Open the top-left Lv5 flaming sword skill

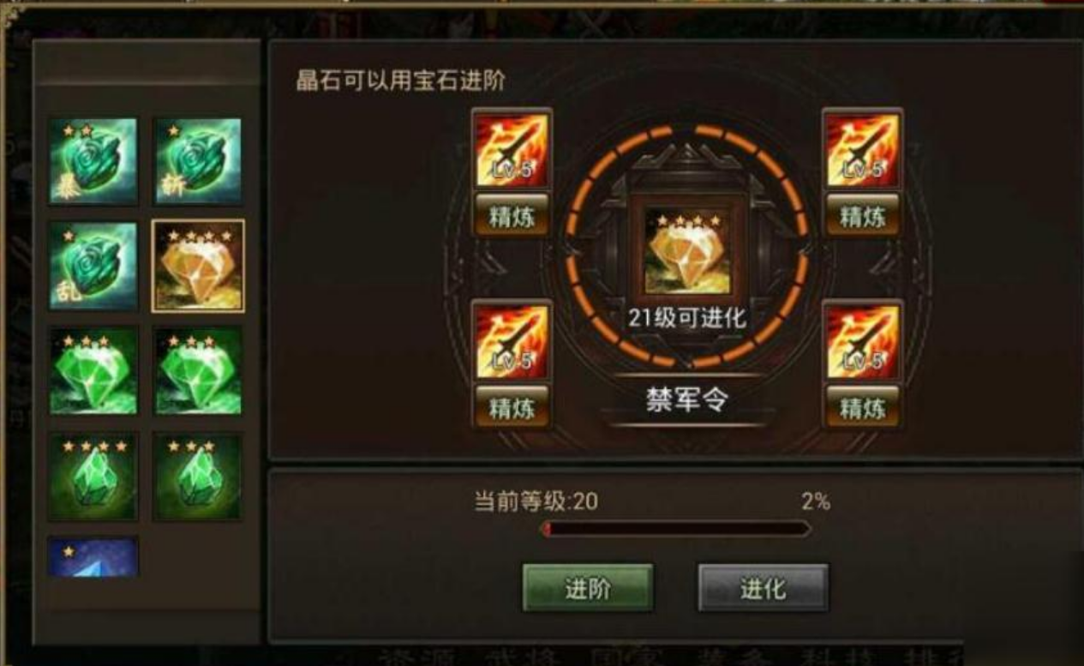point(512,151)
